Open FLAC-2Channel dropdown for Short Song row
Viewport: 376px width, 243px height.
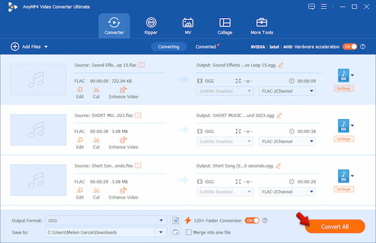pos(287,192)
